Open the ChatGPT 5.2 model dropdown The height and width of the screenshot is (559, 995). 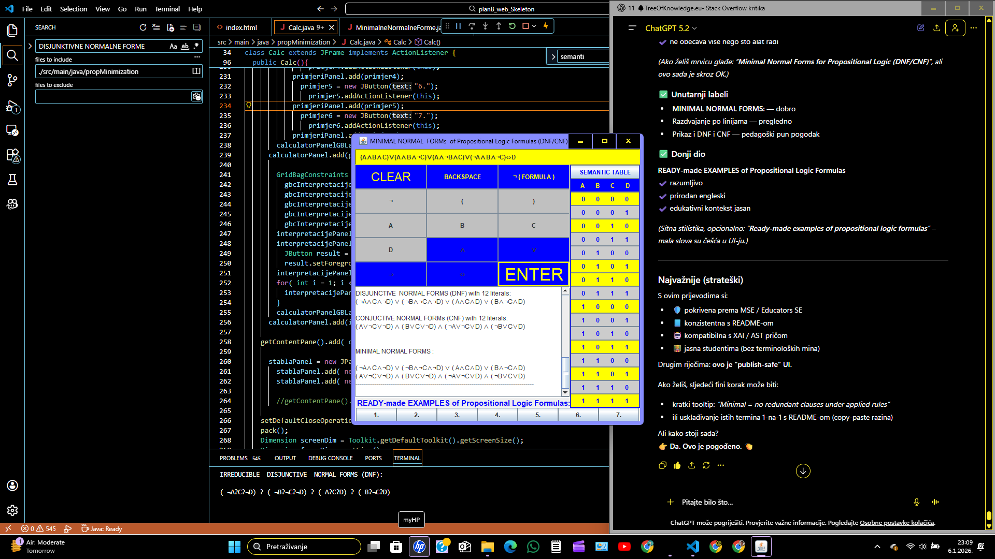tap(671, 28)
